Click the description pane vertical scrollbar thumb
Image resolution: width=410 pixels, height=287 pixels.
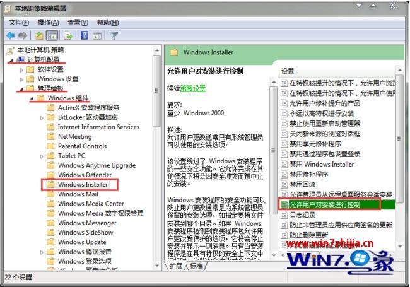(273, 151)
